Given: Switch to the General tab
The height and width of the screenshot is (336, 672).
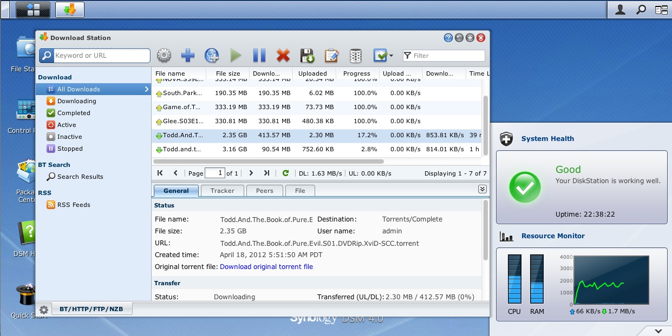Looking at the screenshot, I should (176, 191).
